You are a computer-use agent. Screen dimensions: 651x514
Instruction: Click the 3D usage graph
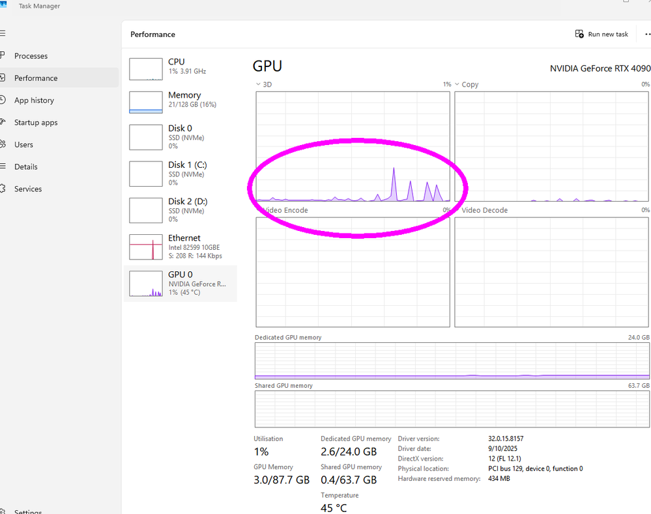353,146
